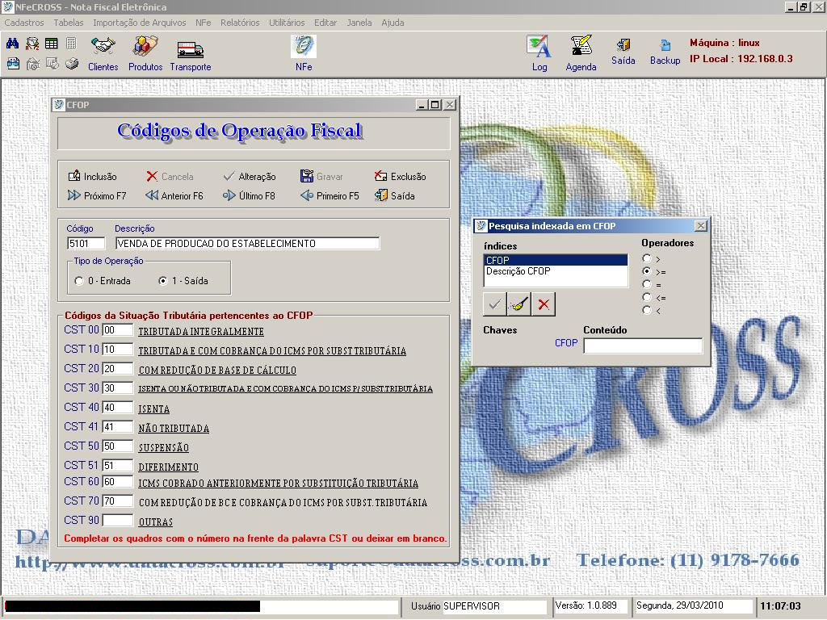
Task: Select CFOP in Índices list
Action: [556, 260]
